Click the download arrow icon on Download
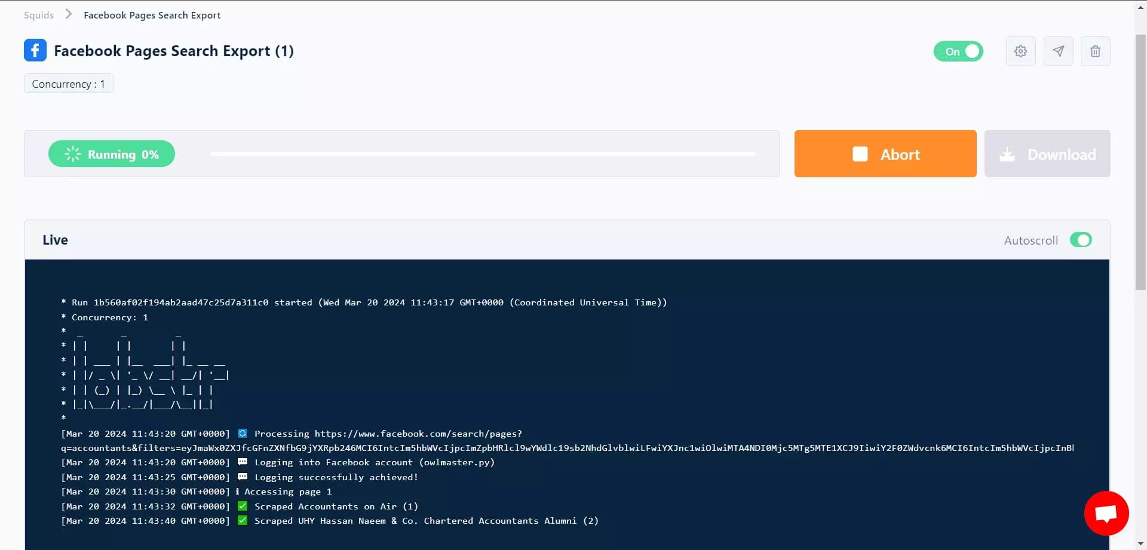 click(x=1008, y=154)
